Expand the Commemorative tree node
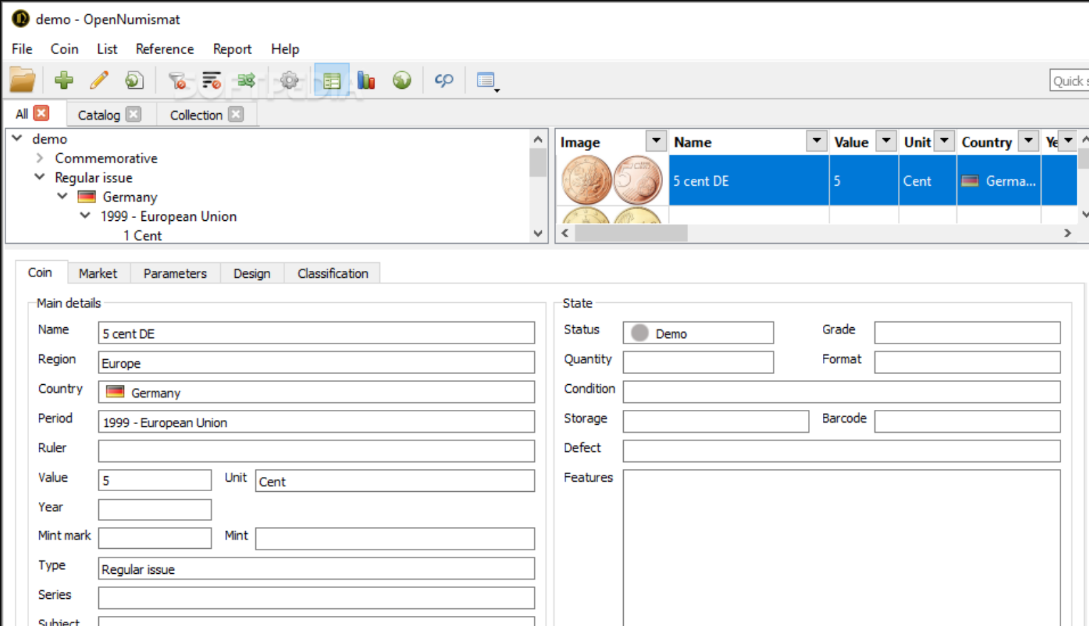The image size is (1089, 626). [x=39, y=158]
